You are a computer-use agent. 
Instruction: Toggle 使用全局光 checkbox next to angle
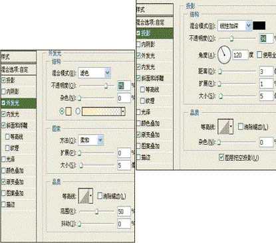[x=259, y=54]
